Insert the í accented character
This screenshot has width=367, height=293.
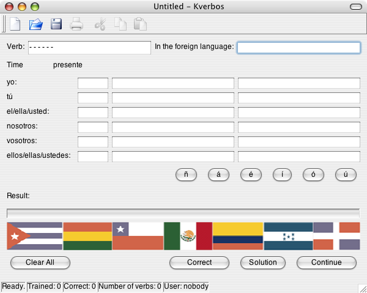(x=283, y=174)
